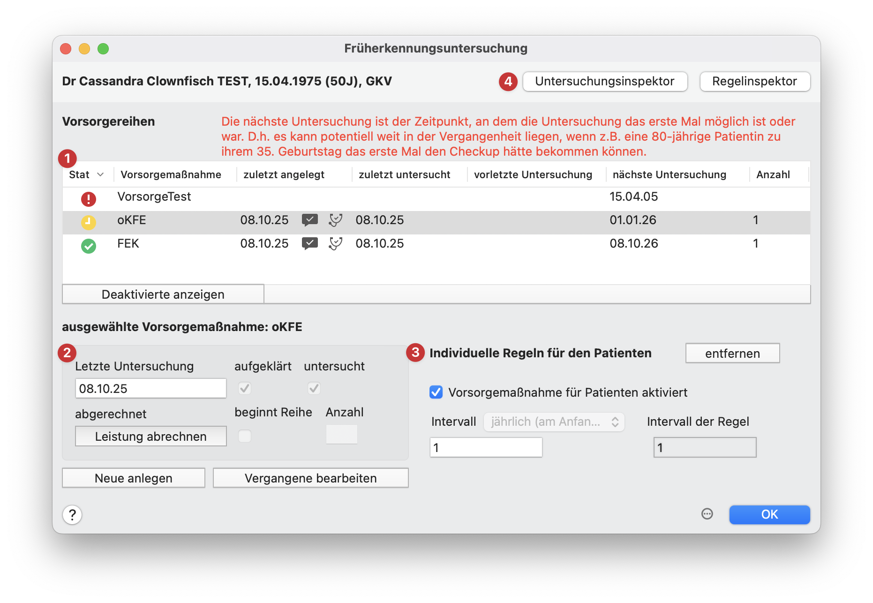Viewport: 873px width, 603px height.
Task: Click the Letzte Untersuchung date field
Action: [x=151, y=389]
